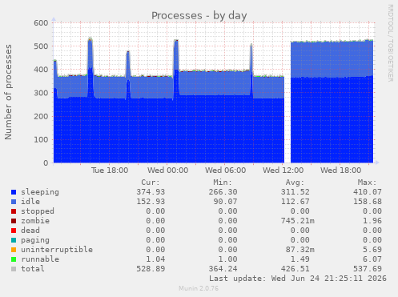This screenshot has height=297, width=398.
Task: Select the 'runnable' legend label
Action: click(40, 259)
